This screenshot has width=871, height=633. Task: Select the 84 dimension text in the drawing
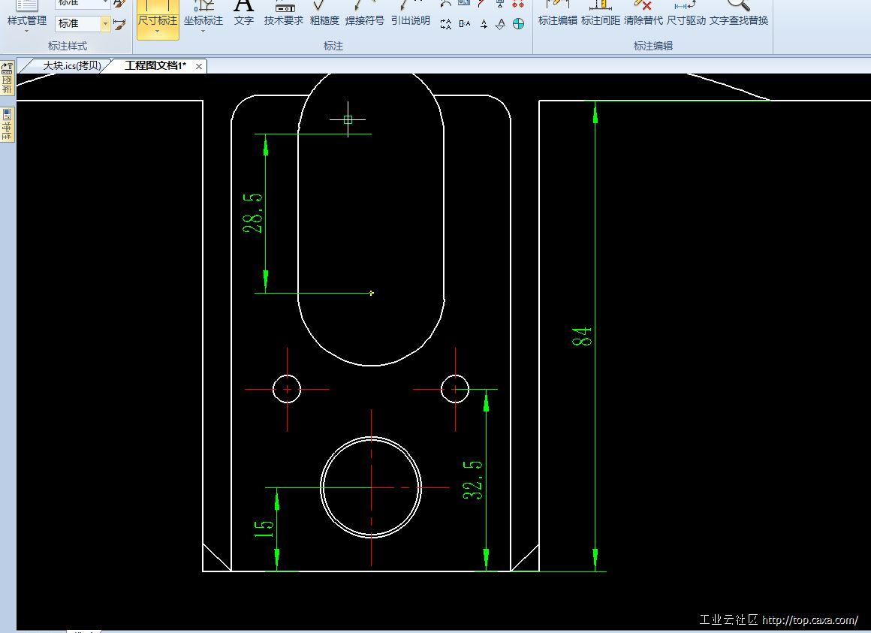click(x=583, y=336)
